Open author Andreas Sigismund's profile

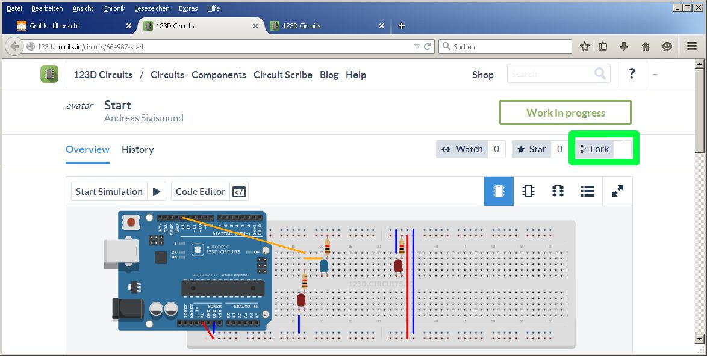tap(144, 118)
